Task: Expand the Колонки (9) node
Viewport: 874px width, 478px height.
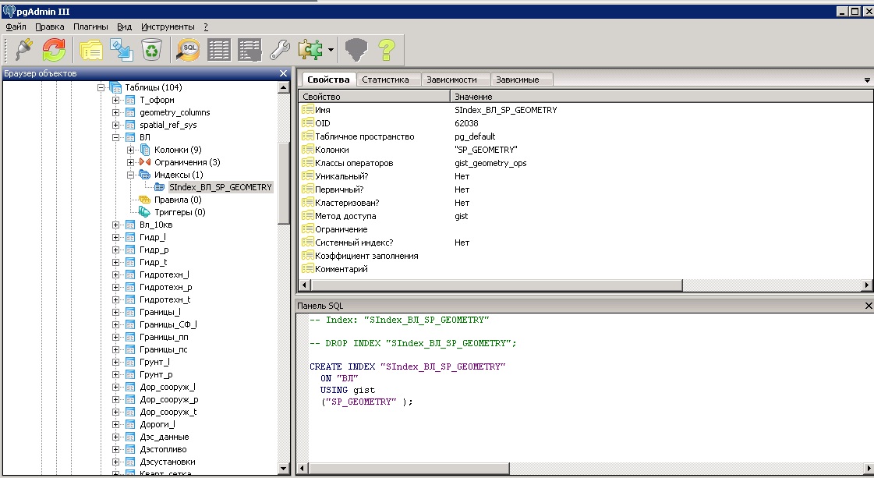Action: click(130, 150)
